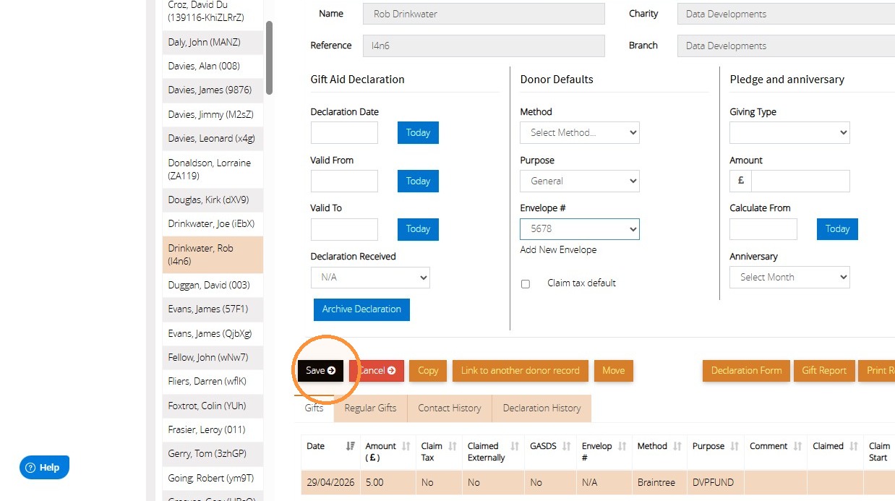Select donor Douglas, Kirk (dXV9)

pos(213,200)
